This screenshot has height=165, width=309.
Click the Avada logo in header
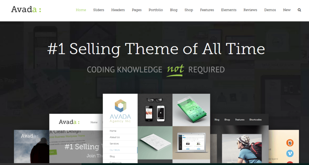[26, 9]
